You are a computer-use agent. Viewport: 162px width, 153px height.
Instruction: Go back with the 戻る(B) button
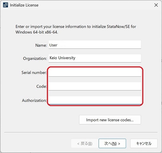click(x=85, y=143)
